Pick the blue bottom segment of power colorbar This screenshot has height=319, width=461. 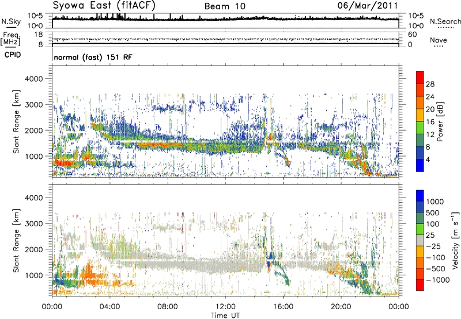point(420,165)
